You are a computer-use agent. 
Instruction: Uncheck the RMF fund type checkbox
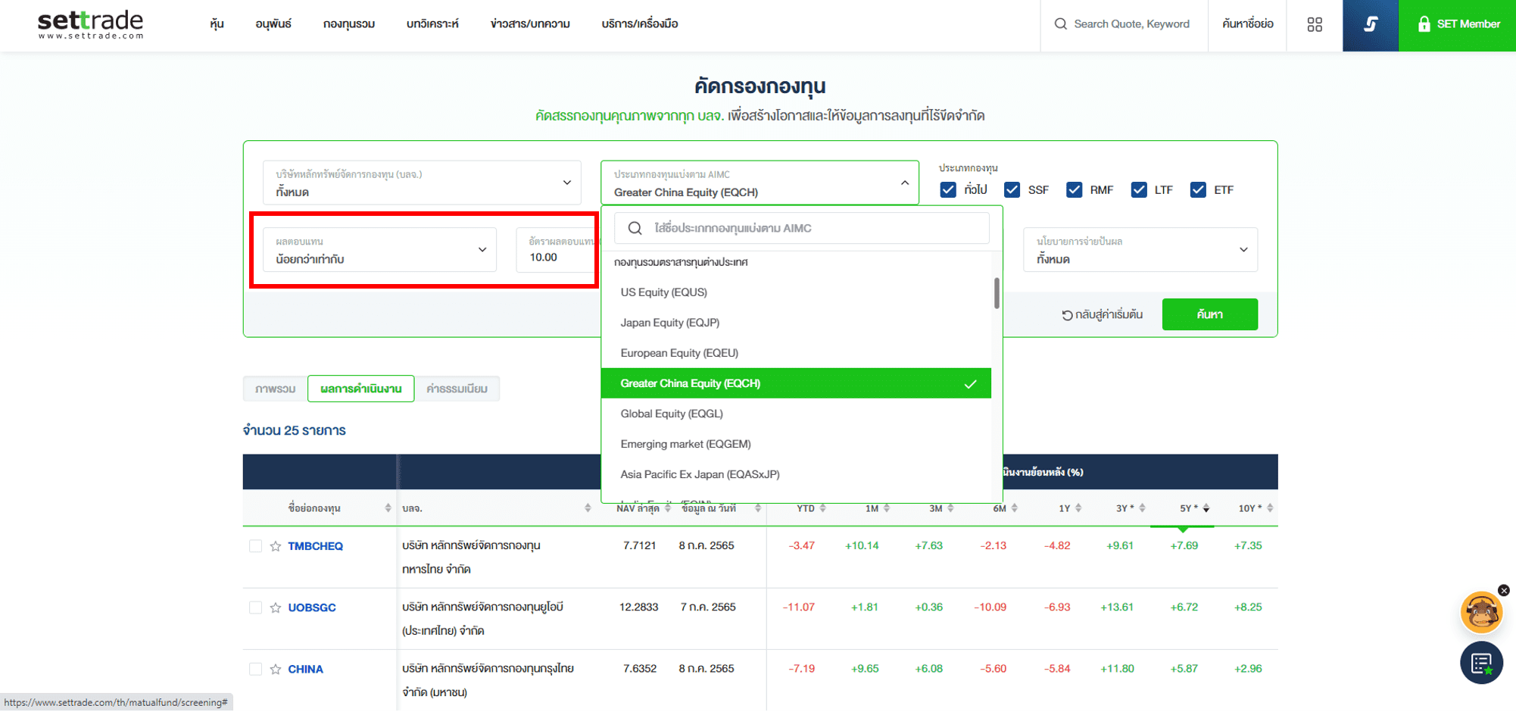coord(1074,190)
